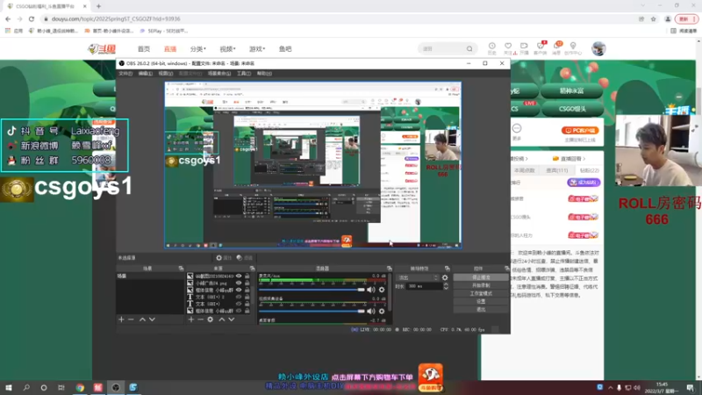Screen dimensions: 702x395
Task: Open OBS 视图 View menu
Action: click(x=165, y=74)
